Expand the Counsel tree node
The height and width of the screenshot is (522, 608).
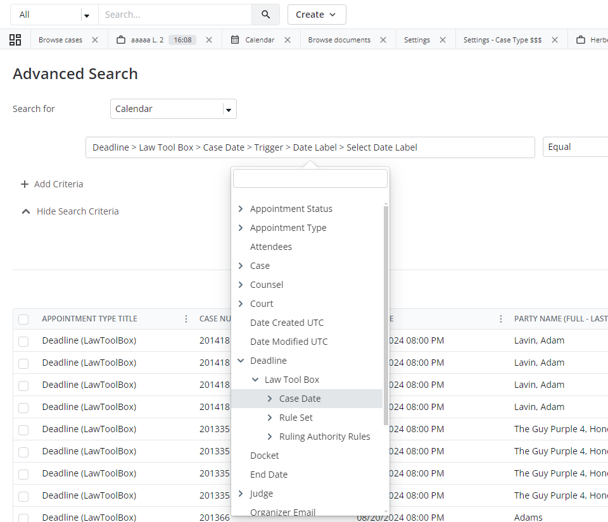pos(241,285)
